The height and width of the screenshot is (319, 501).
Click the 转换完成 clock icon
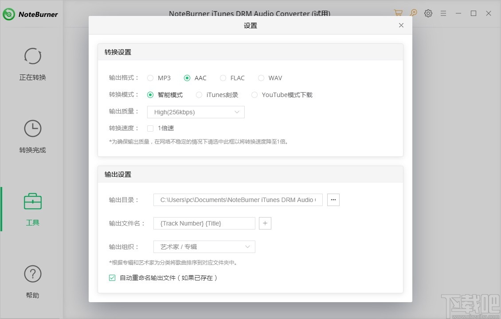[x=32, y=128]
